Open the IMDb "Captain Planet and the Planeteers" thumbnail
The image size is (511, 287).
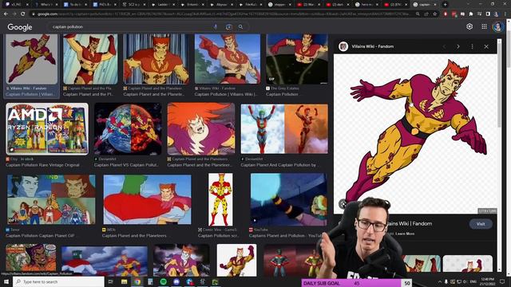pos(147,199)
